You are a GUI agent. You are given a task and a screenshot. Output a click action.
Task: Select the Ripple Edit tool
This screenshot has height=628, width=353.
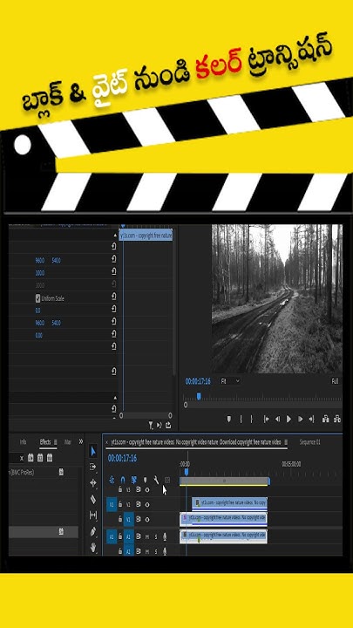[x=93, y=483]
